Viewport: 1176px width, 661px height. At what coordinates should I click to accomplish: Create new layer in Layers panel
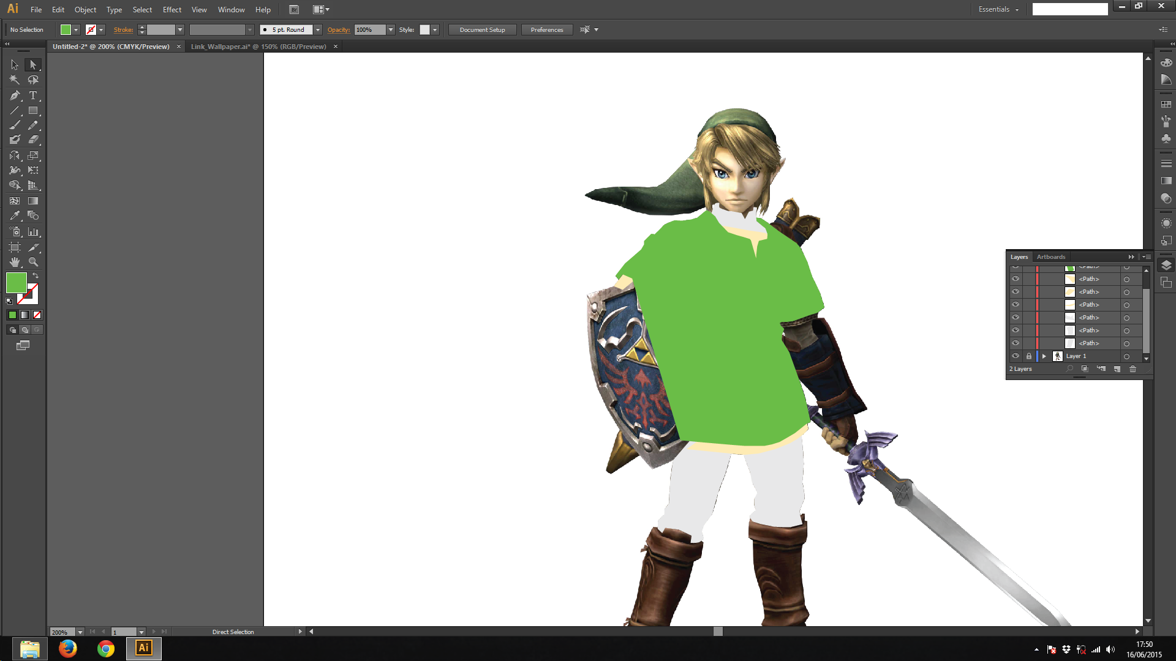click(1117, 369)
